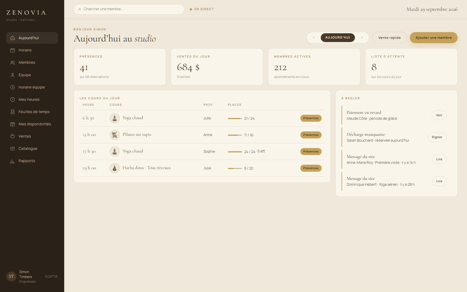The height and width of the screenshot is (292, 467).
Task: Click Vente rapide button
Action: pos(389,38)
